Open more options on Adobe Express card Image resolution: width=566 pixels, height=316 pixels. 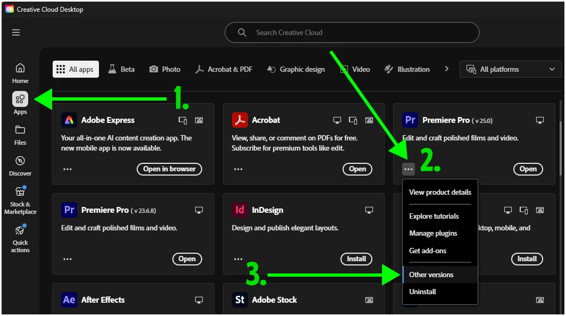point(68,169)
